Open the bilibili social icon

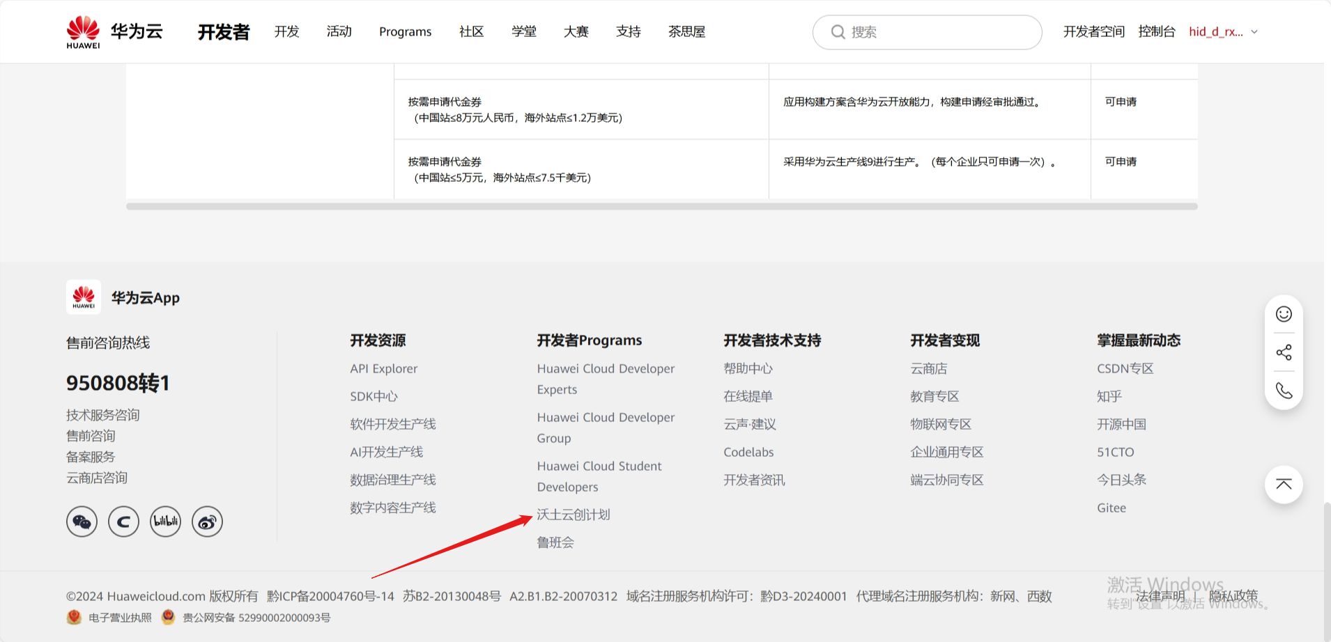click(x=165, y=522)
